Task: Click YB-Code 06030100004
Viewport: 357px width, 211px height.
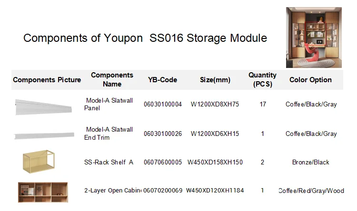Action: click(163, 105)
